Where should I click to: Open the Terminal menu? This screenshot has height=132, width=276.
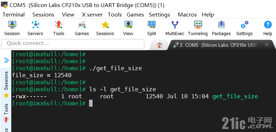pyautogui.click(x=13, y=15)
